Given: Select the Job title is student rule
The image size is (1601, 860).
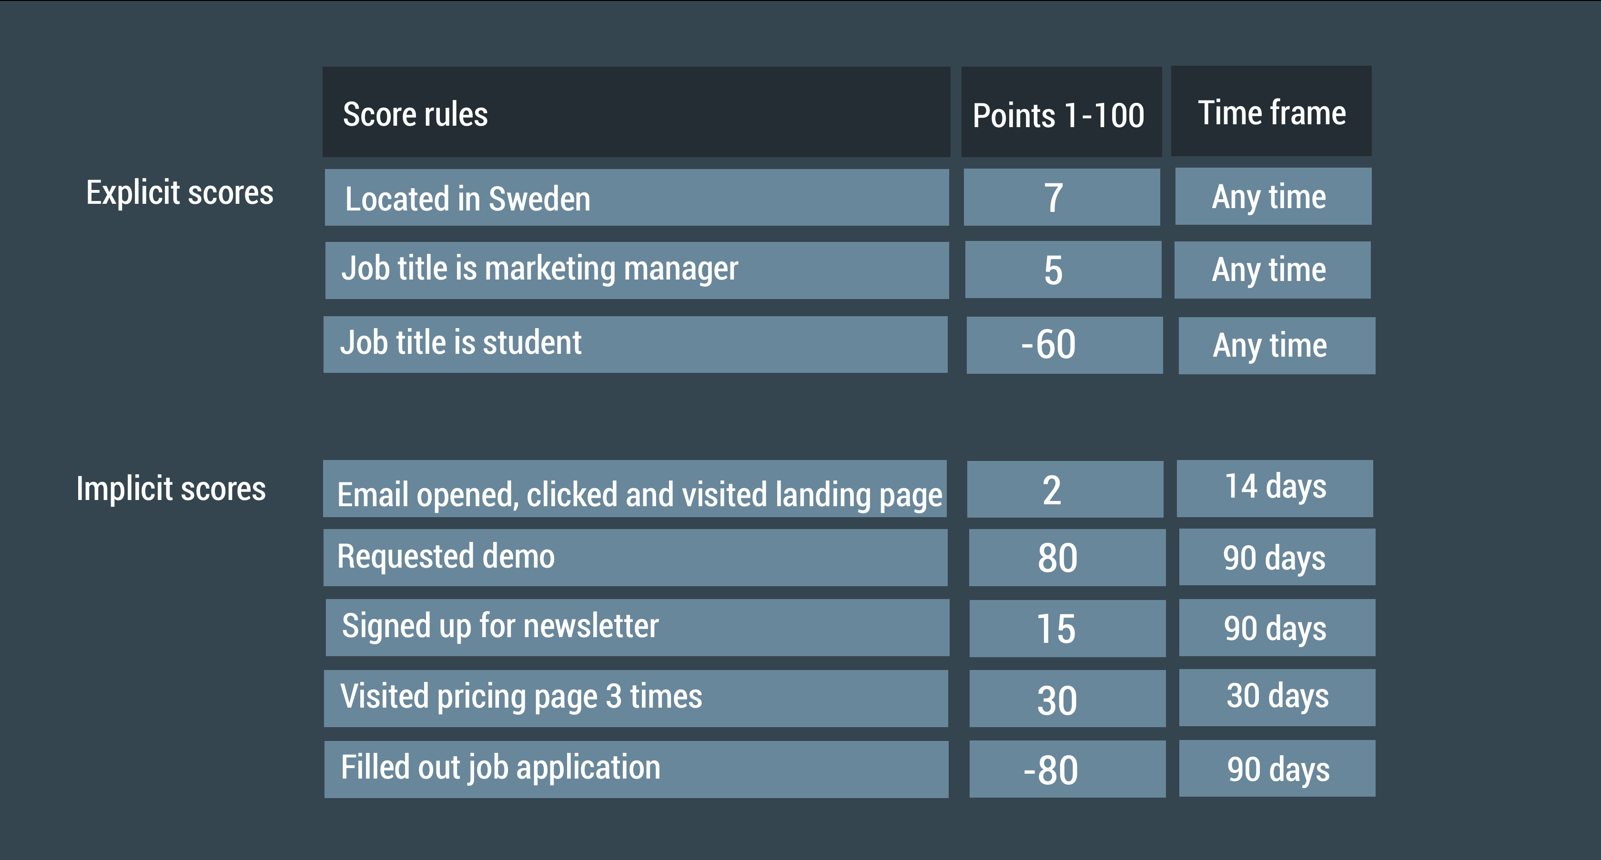Looking at the screenshot, I should point(635,345).
